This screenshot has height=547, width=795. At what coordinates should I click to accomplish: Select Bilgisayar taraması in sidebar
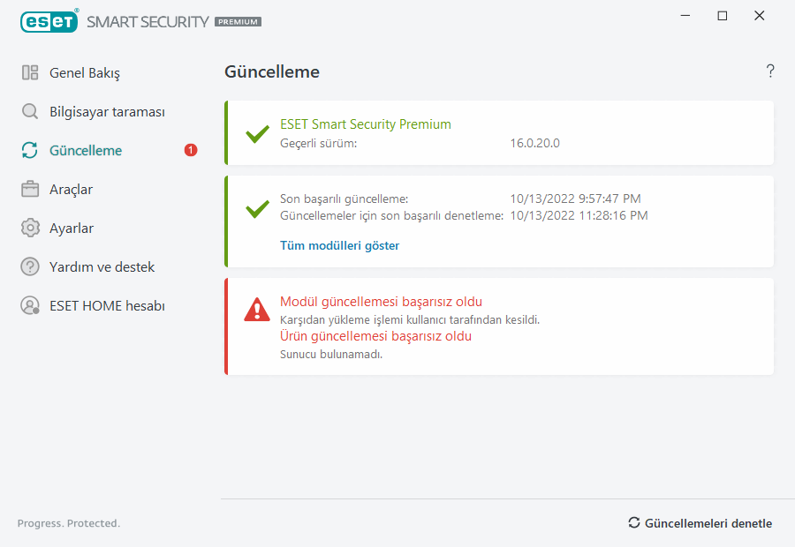(107, 112)
